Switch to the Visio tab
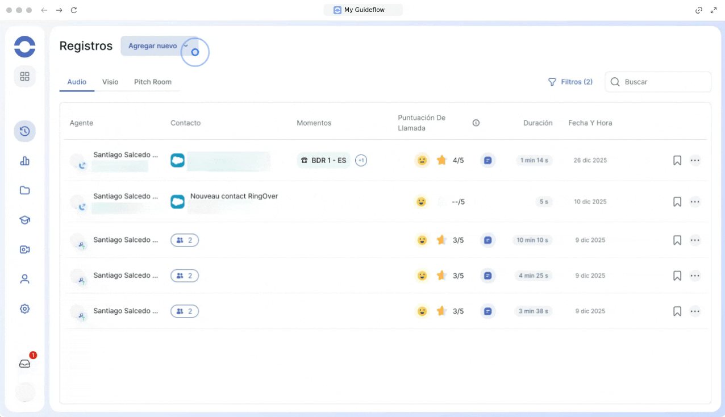Image resolution: width=725 pixels, height=417 pixels. [110, 82]
